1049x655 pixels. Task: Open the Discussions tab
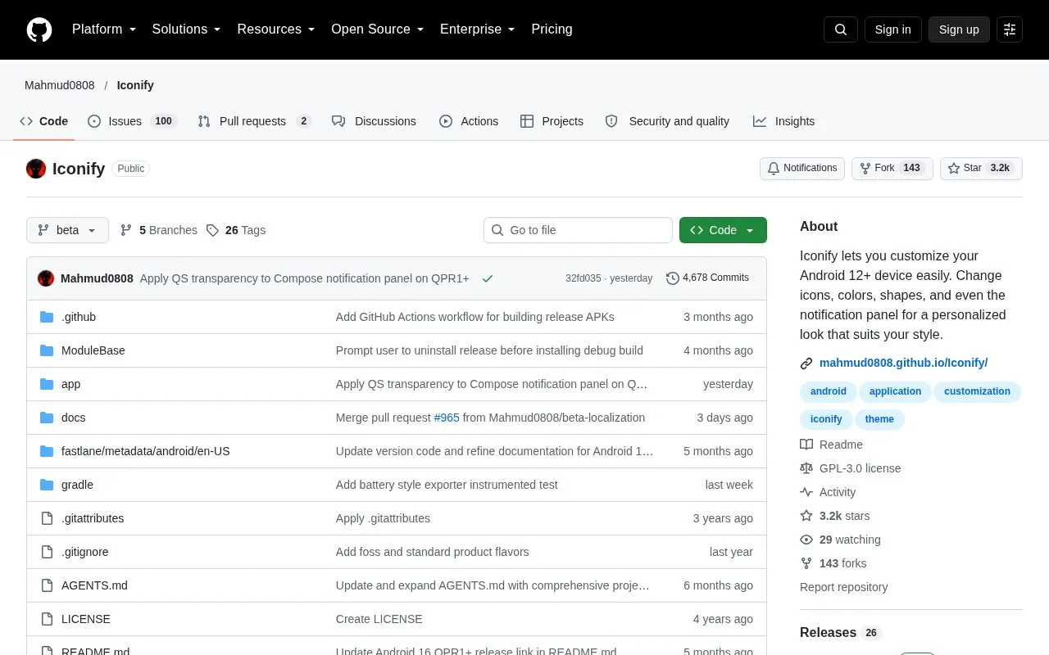tap(374, 121)
